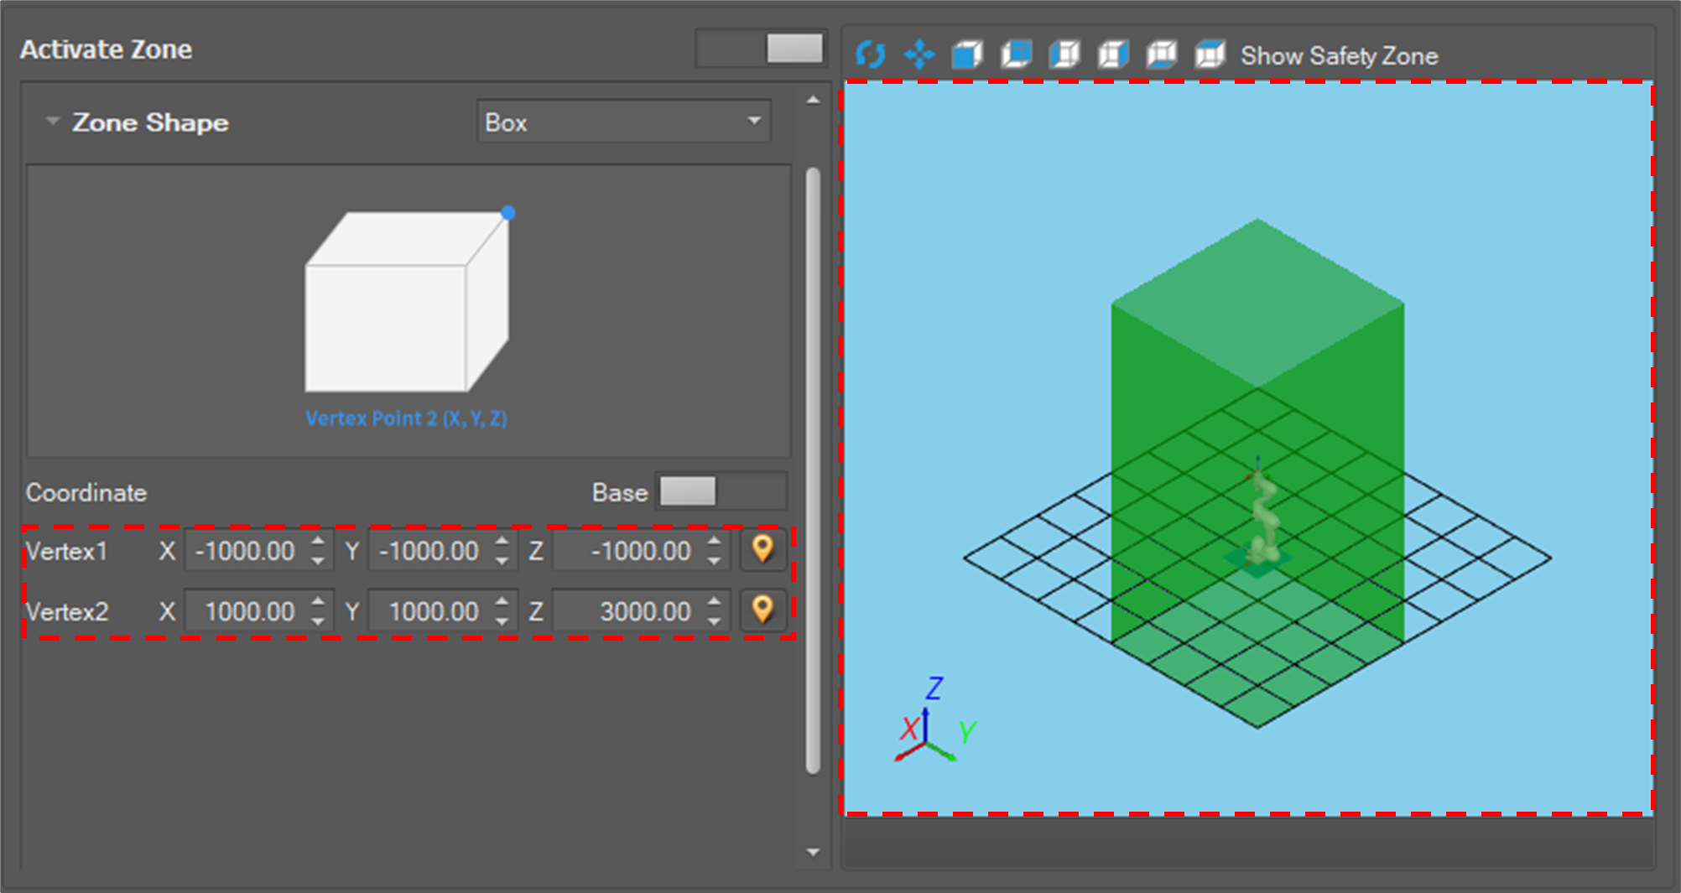The image size is (1681, 893).
Task: Increase the Vertex1 X value
Action: point(318,541)
